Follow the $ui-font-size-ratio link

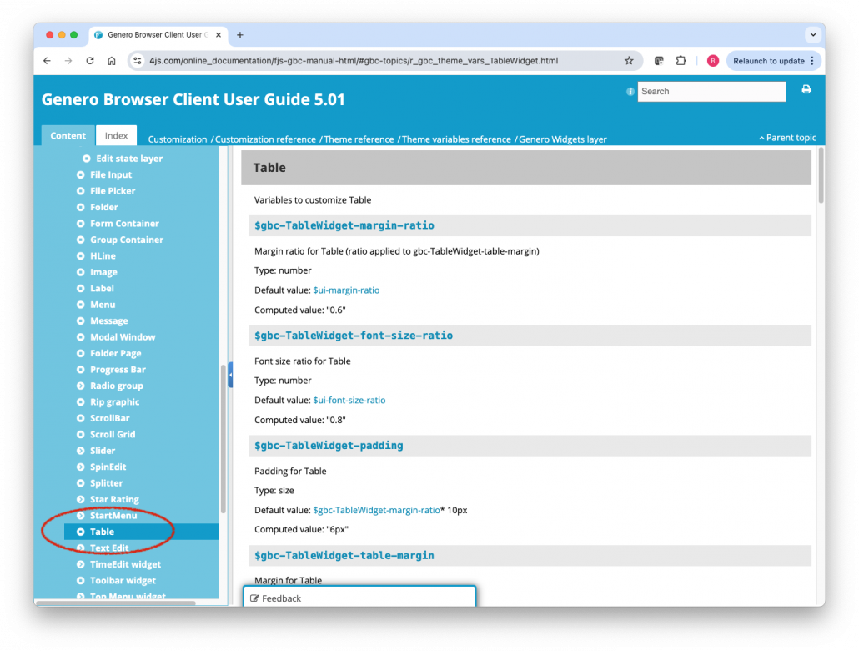(349, 401)
